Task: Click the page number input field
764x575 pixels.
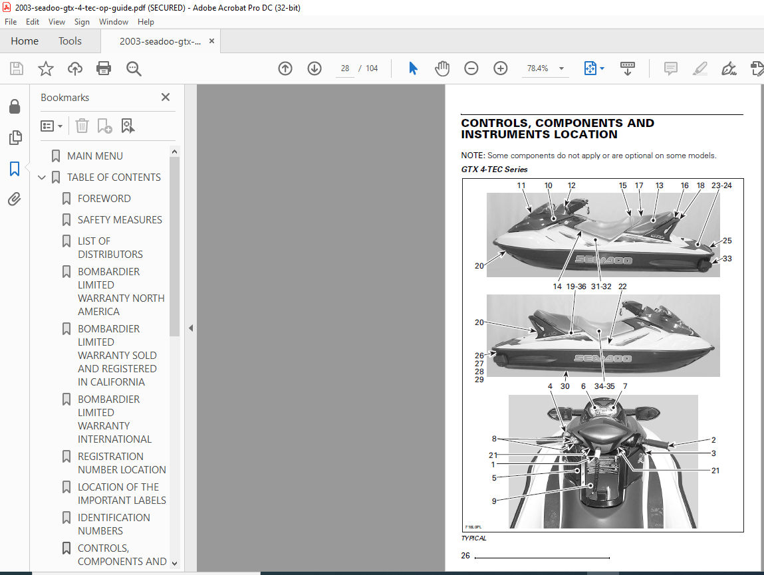Action: click(x=345, y=68)
